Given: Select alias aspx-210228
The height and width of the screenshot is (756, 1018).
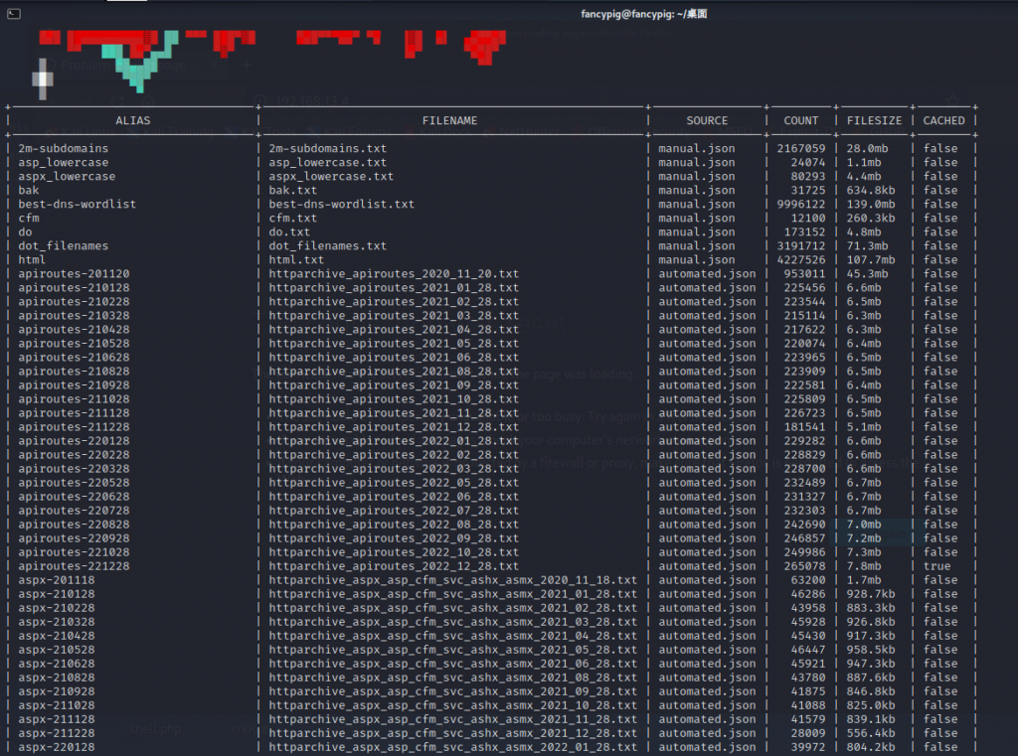Looking at the screenshot, I should point(56,609).
